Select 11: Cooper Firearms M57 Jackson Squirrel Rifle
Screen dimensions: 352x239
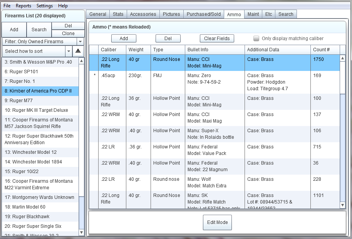[40, 123]
